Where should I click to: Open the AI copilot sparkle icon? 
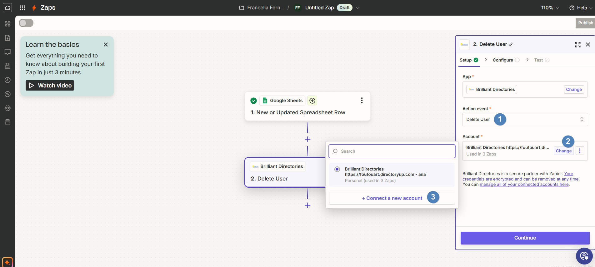coord(7,262)
